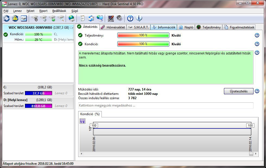
Task: Open help using the toolbar question mark
Action: (130, 18)
